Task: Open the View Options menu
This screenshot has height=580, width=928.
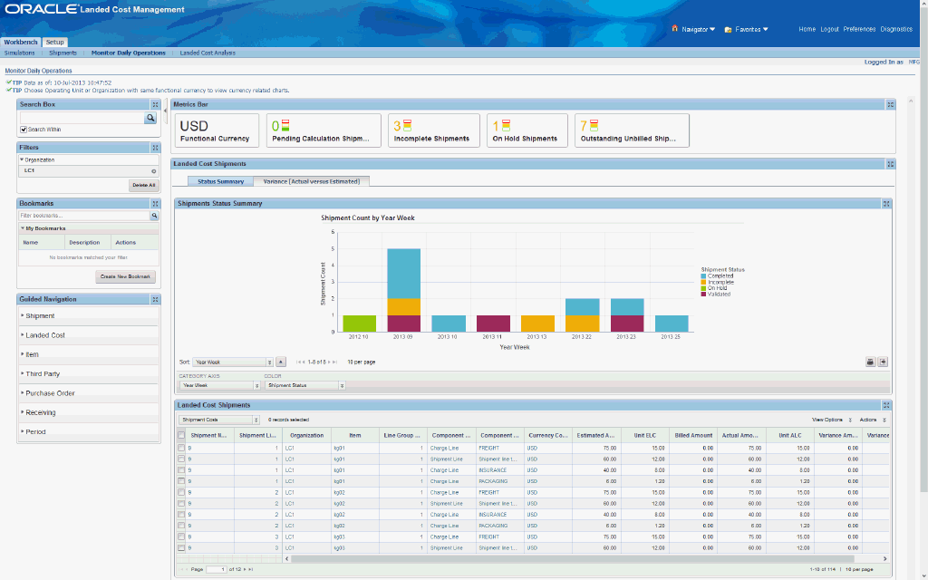Action: (x=832, y=420)
